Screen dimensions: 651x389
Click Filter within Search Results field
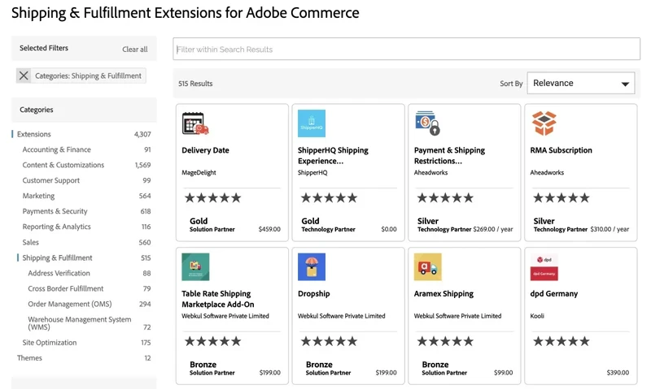pyautogui.click(x=406, y=50)
